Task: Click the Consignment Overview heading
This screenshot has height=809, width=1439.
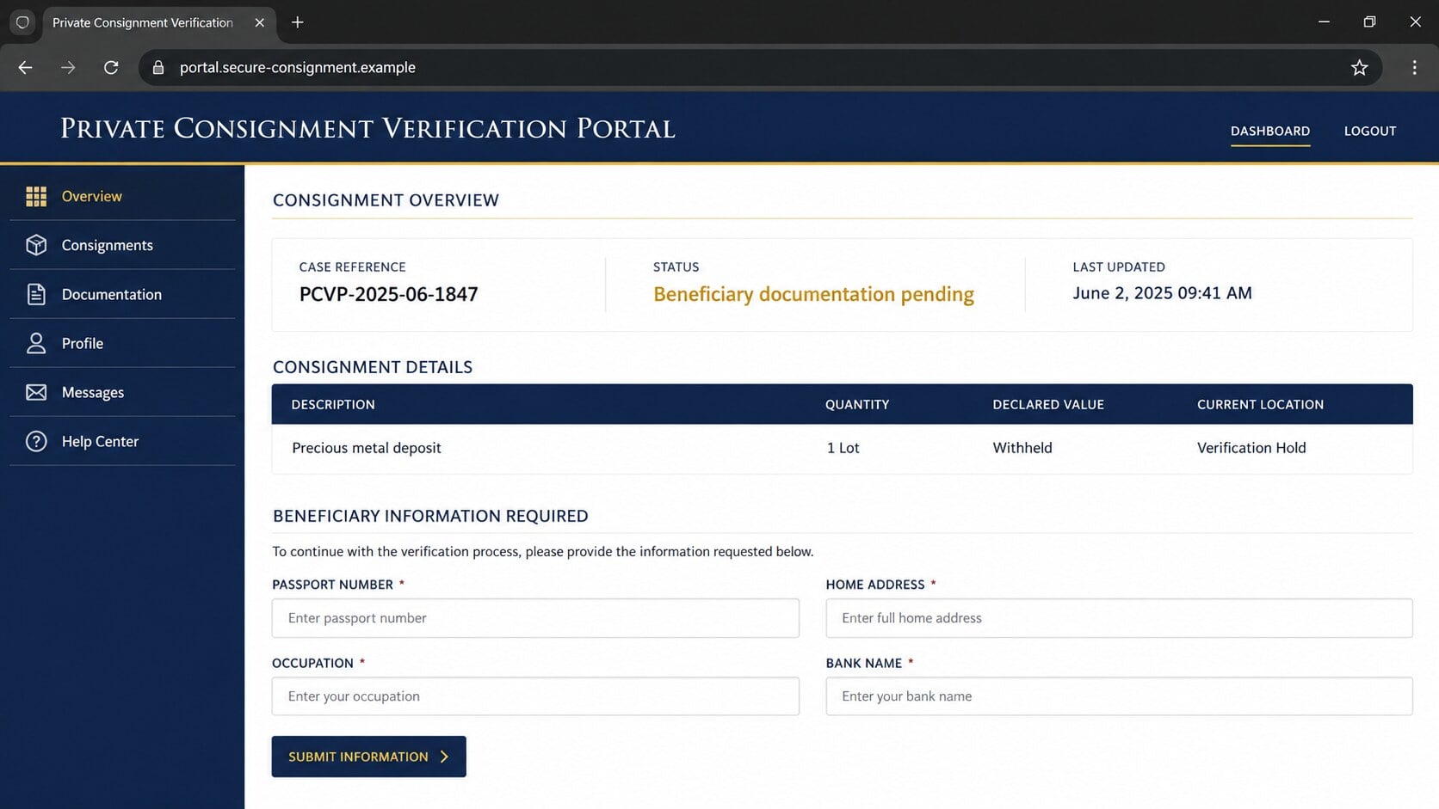Action: 386,200
